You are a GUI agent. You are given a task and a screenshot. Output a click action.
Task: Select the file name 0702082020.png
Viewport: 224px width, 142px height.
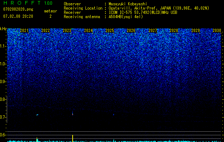[x=18, y=10]
